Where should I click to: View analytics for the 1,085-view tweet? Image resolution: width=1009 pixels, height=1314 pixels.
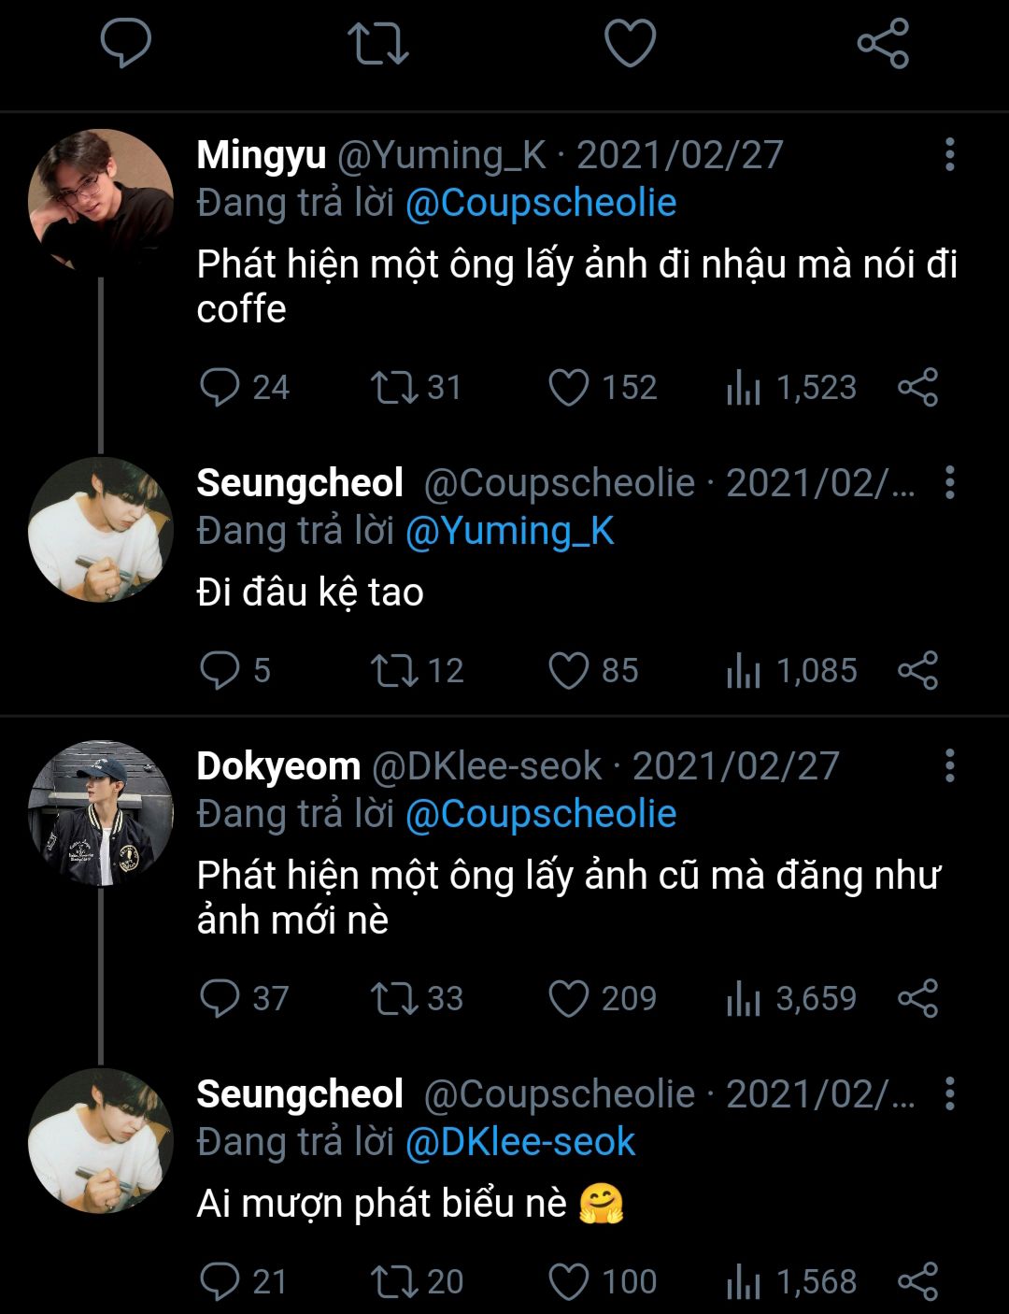744,671
